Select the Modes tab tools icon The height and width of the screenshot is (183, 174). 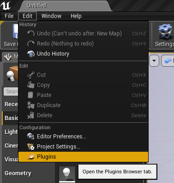[8, 57]
